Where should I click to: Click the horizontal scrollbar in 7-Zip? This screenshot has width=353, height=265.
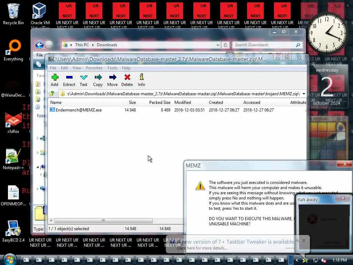(x=103, y=220)
